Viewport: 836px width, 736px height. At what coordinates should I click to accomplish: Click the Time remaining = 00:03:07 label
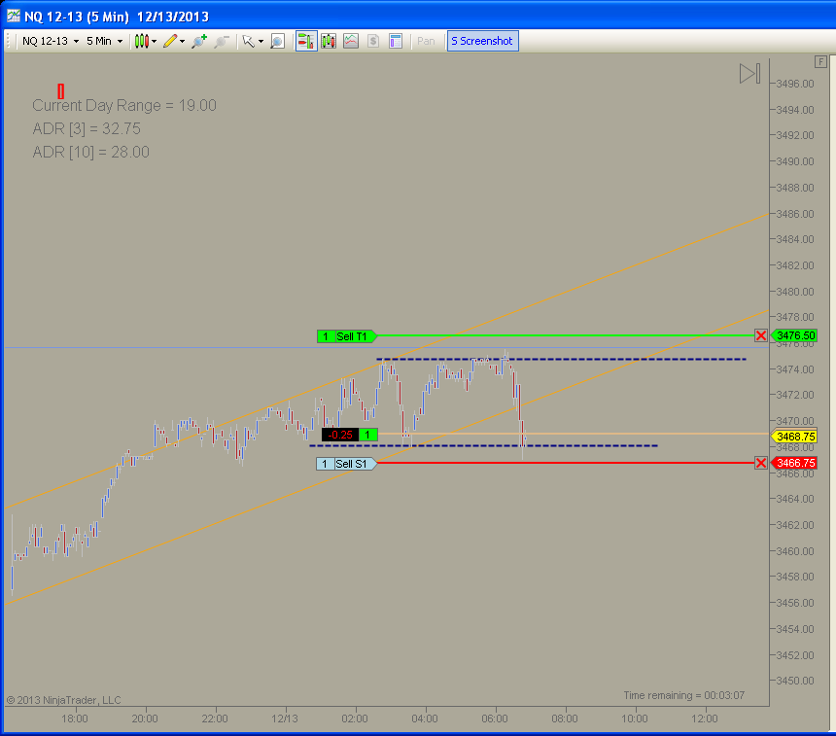click(x=684, y=695)
